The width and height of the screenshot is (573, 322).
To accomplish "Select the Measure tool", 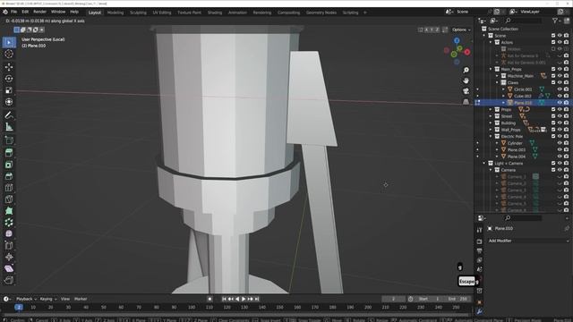I will click(9, 127).
